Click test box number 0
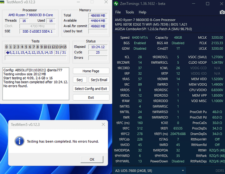 6,47
